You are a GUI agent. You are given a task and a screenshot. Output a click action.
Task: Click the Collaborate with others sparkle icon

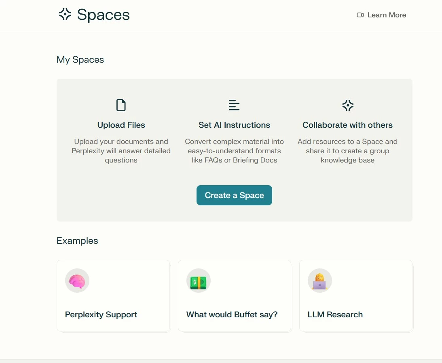pos(348,105)
